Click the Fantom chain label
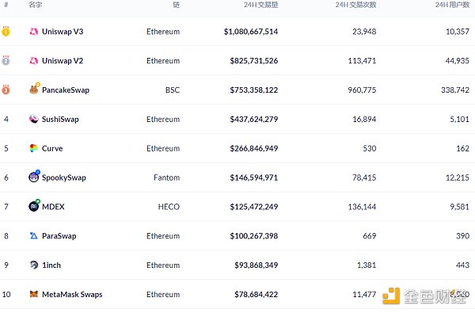Viewport: 475px width, 313px height. coord(166,177)
